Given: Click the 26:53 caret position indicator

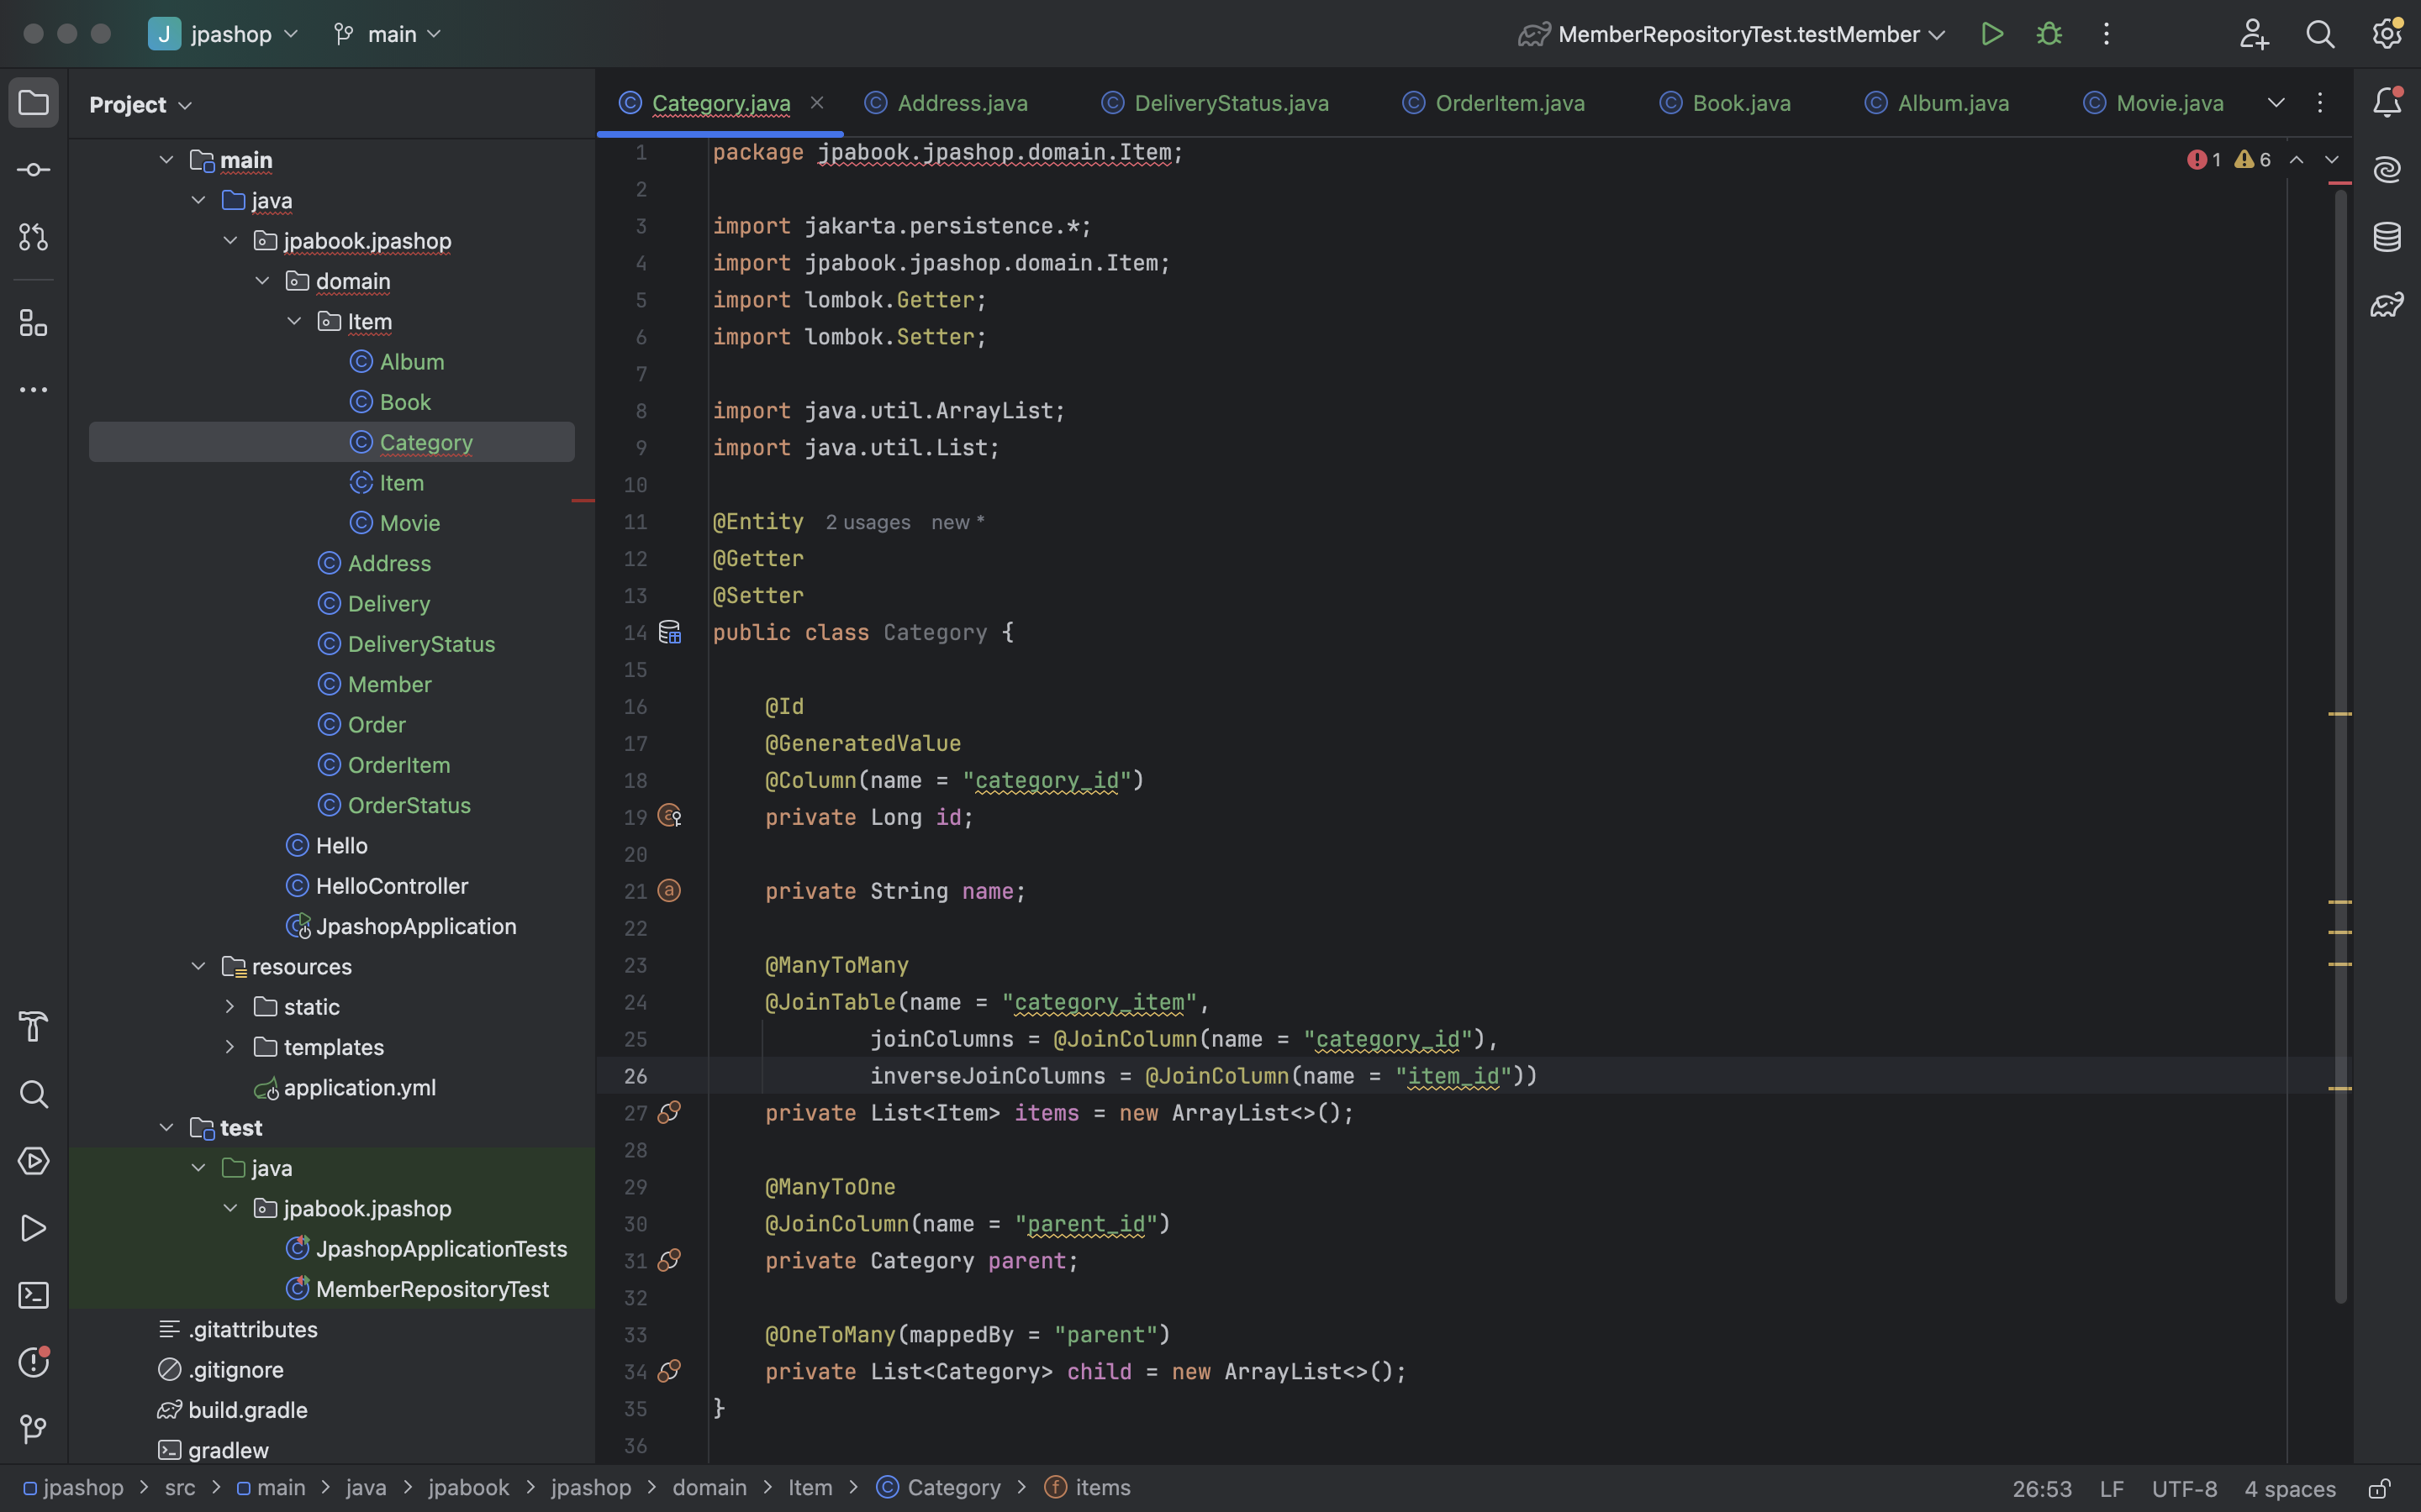Looking at the screenshot, I should tap(2042, 1488).
